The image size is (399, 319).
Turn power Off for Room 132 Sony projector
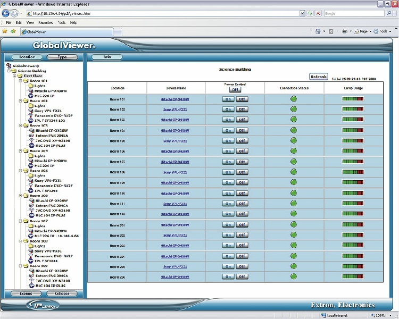click(242, 110)
